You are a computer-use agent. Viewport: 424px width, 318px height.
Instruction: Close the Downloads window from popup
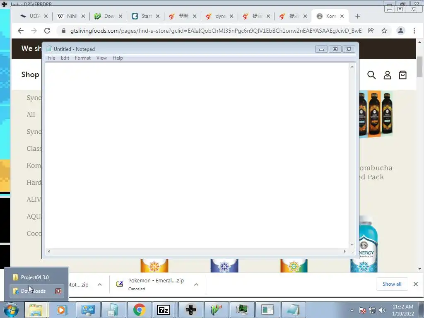(58, 291)
